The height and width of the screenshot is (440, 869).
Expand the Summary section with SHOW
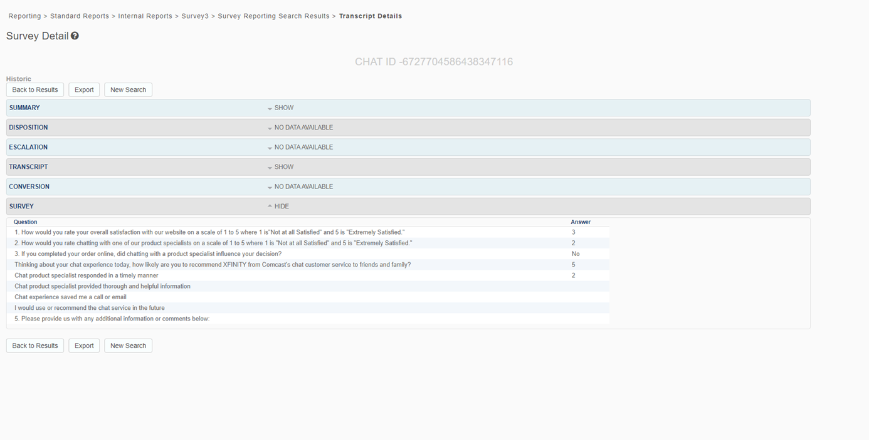coord(283,108)
